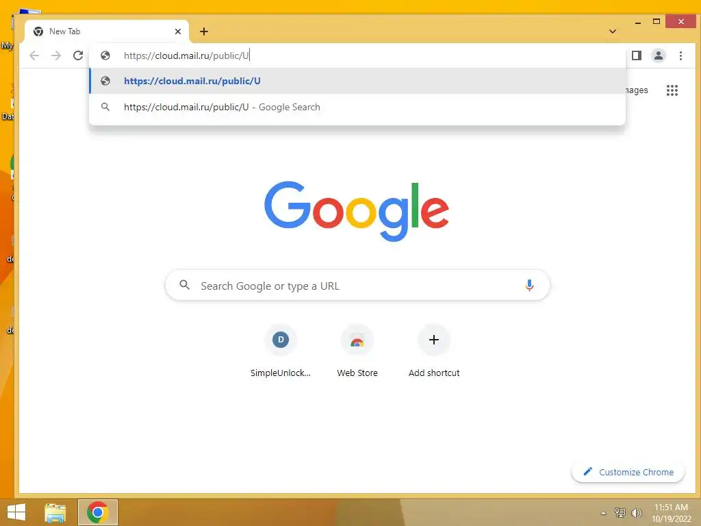The height and width of the screenshot is (526, 701).
Task: Open the Windows Start button
Action: (16, 512)
